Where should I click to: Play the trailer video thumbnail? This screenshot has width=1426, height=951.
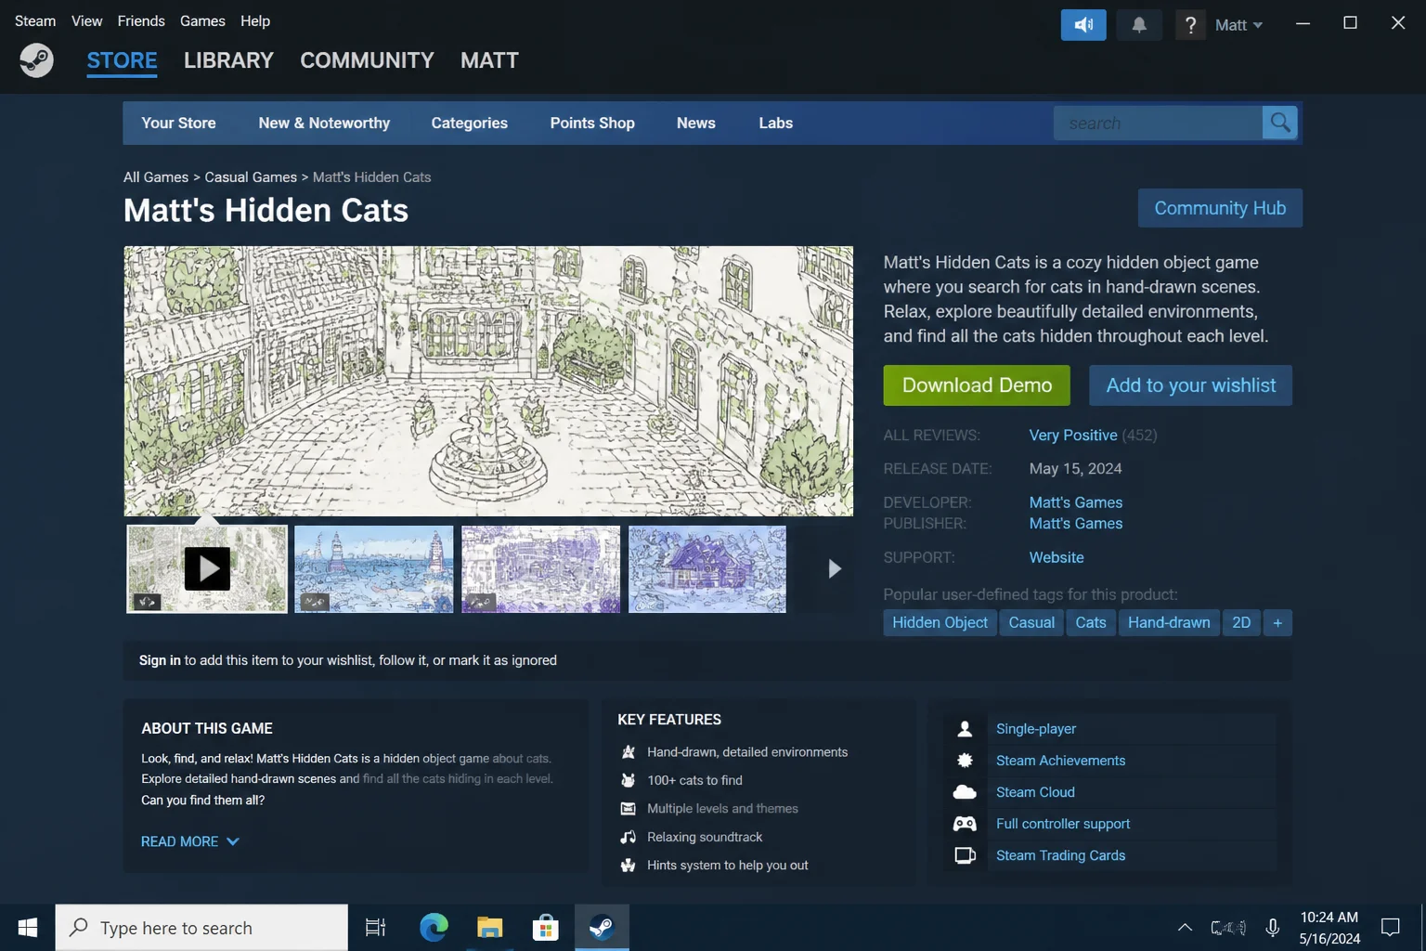[207, 569]
